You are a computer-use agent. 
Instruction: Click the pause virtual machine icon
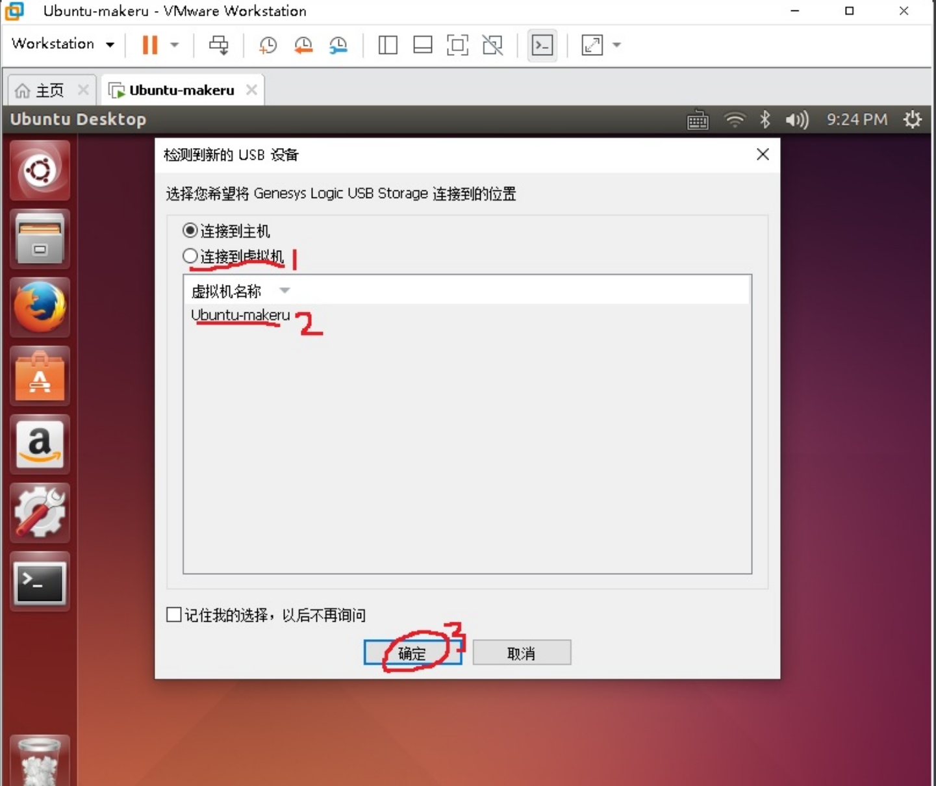[150, 45]
